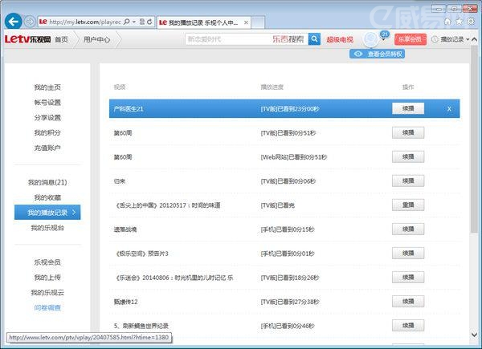This screenshot has height=349, width=482.
Task: Open the address bar dropdown arrow
Action: click(132, 21)
